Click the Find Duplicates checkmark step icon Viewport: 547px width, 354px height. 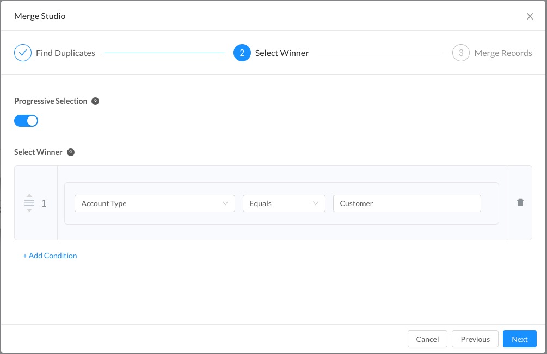tap(23, 53)
